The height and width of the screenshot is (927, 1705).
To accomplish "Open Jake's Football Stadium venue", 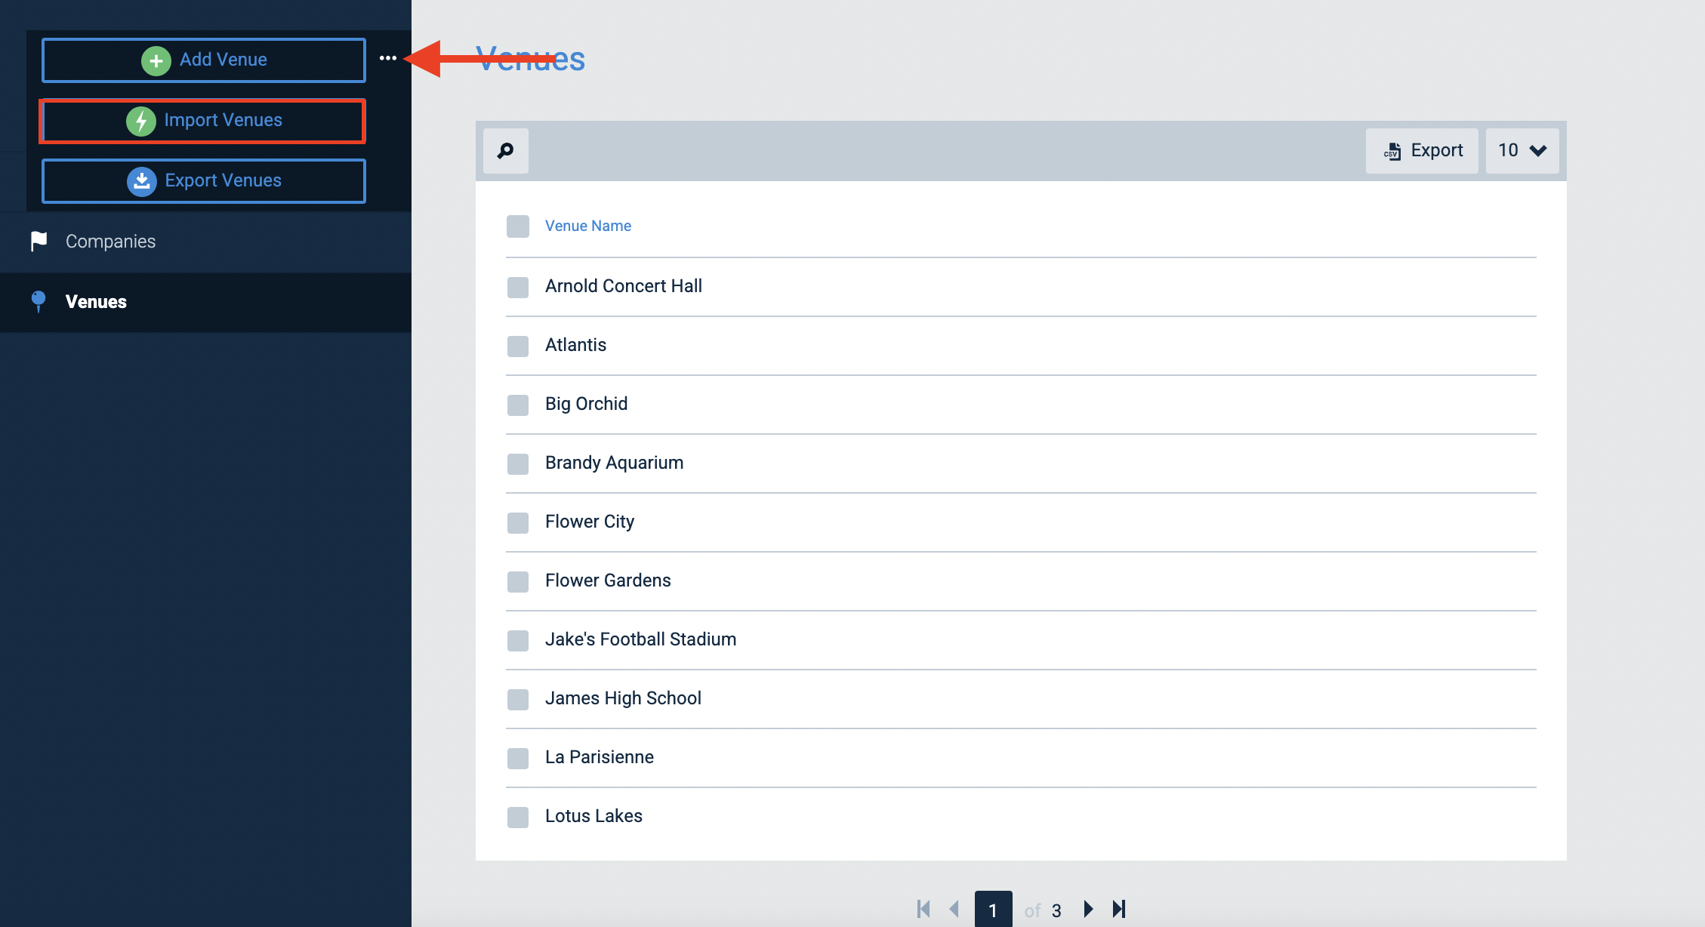I will (x=640, y=639).
